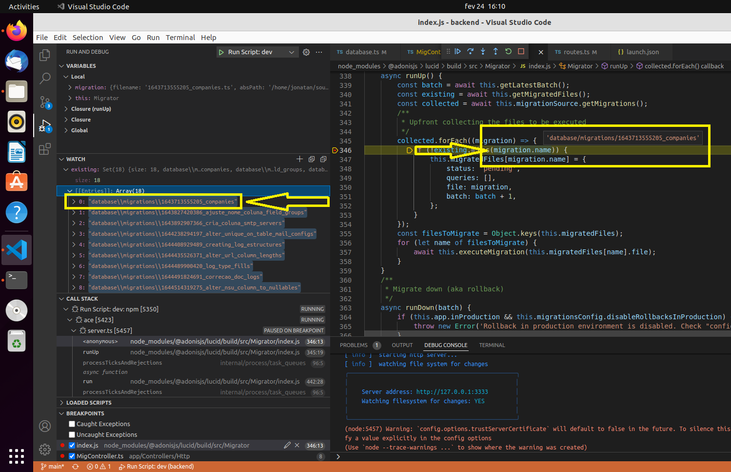The width and height of the screenshot is (731, 472).
Task: Toggle Caught Exceptions breakpoint
Action: tap(72, 424)
